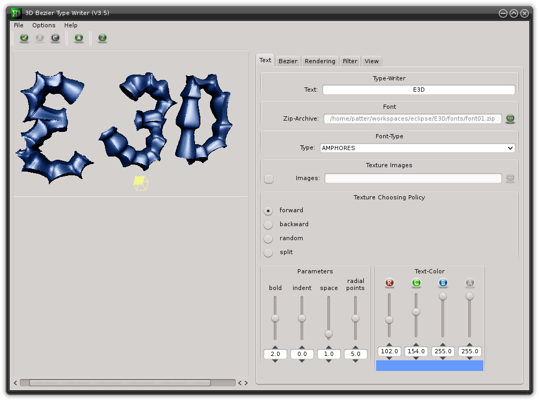Open help via the question mark icon

pos(102,38)
